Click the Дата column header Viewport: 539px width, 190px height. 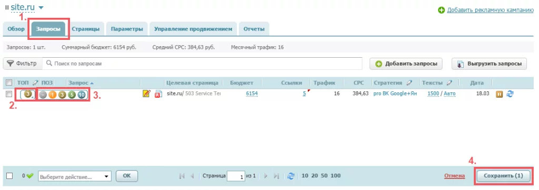[x=477, y=82]
